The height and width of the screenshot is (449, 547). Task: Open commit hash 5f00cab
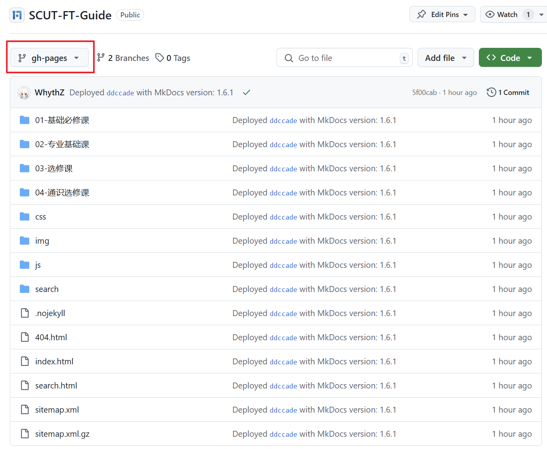click(424, 93)
